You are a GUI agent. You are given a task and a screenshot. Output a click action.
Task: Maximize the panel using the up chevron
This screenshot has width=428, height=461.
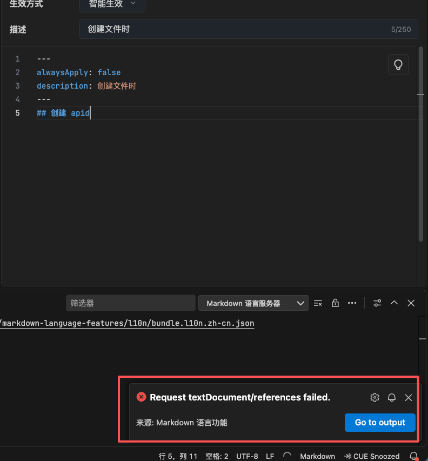pyautogui.click(x=394, y=303)
